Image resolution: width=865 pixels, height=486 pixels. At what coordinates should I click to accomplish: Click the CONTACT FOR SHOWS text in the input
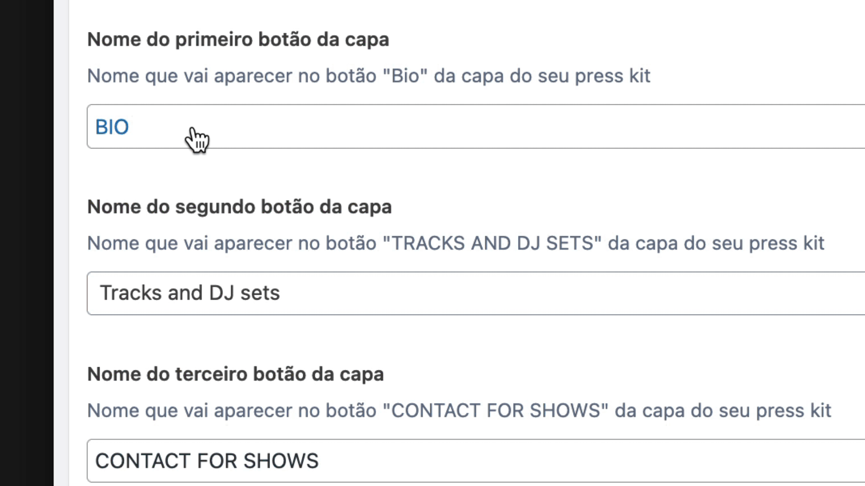(207, 461)
